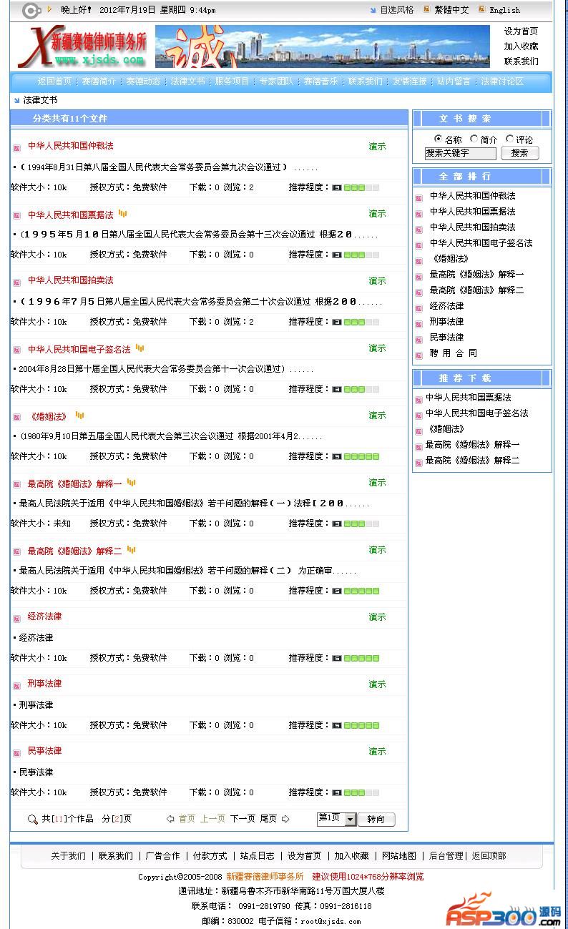568x929 pixels.
Task: Click 设为首页 link at top right
Action: pyautogui.click(x=521, y=31)
